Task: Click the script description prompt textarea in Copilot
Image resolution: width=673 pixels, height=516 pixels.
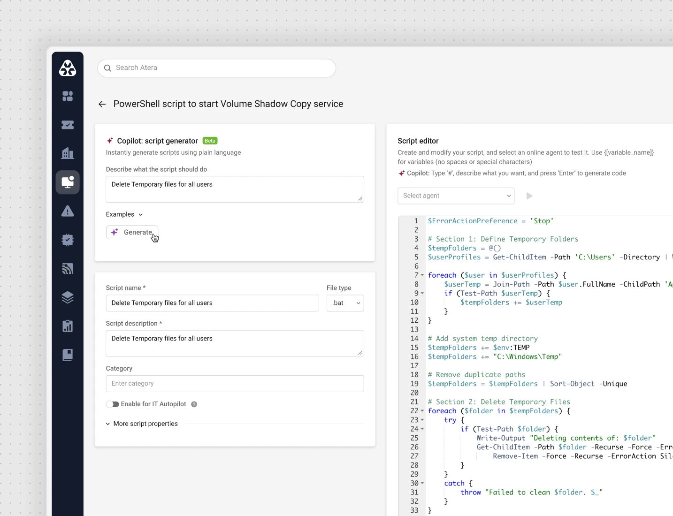Action: [235, 190]
